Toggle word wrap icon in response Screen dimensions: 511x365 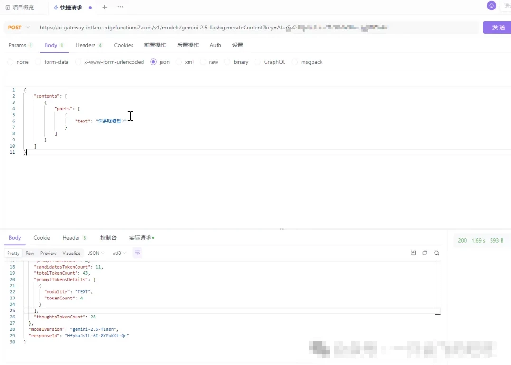138,253
